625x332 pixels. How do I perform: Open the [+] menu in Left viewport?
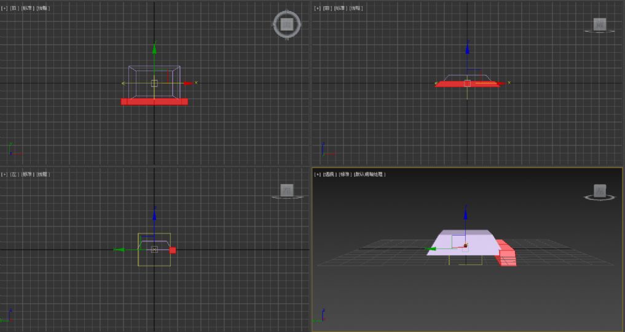click(x=4, y=174)
